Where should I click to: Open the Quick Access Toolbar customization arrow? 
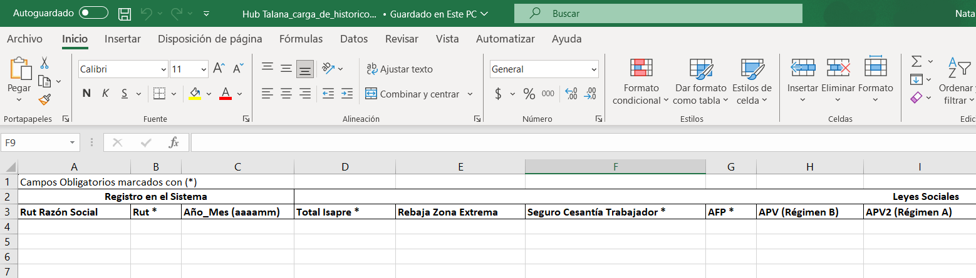pyautogui.click(x=207, y=13)
